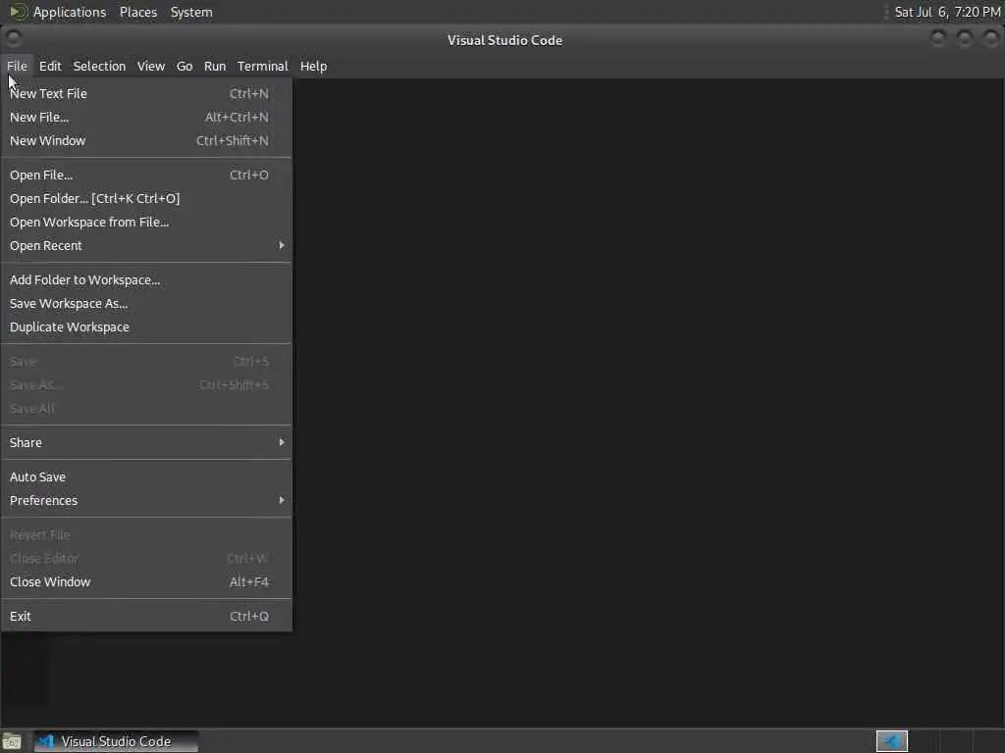This screenshot has height=753, width=1005.
Task: Expand the Share submenu arrow
Action: [282, 442]
